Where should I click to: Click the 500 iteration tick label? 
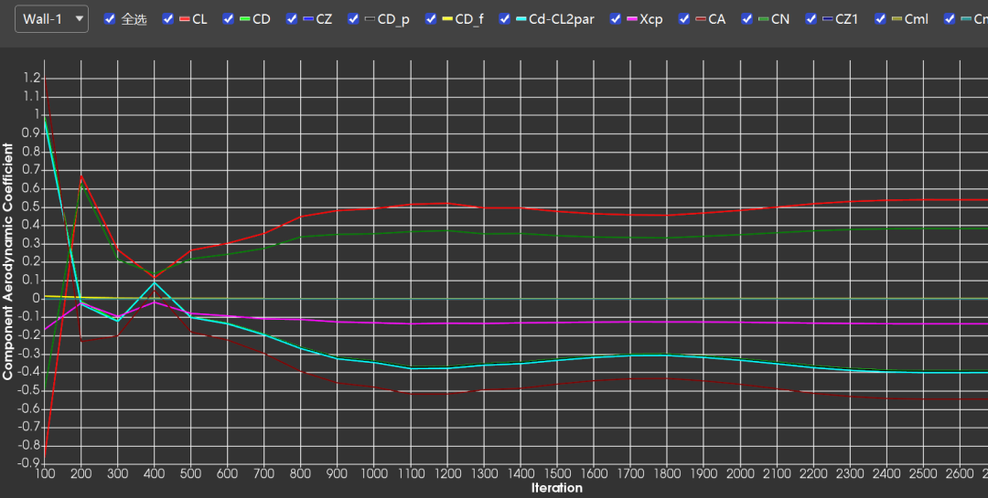click(x=191, y=473)
